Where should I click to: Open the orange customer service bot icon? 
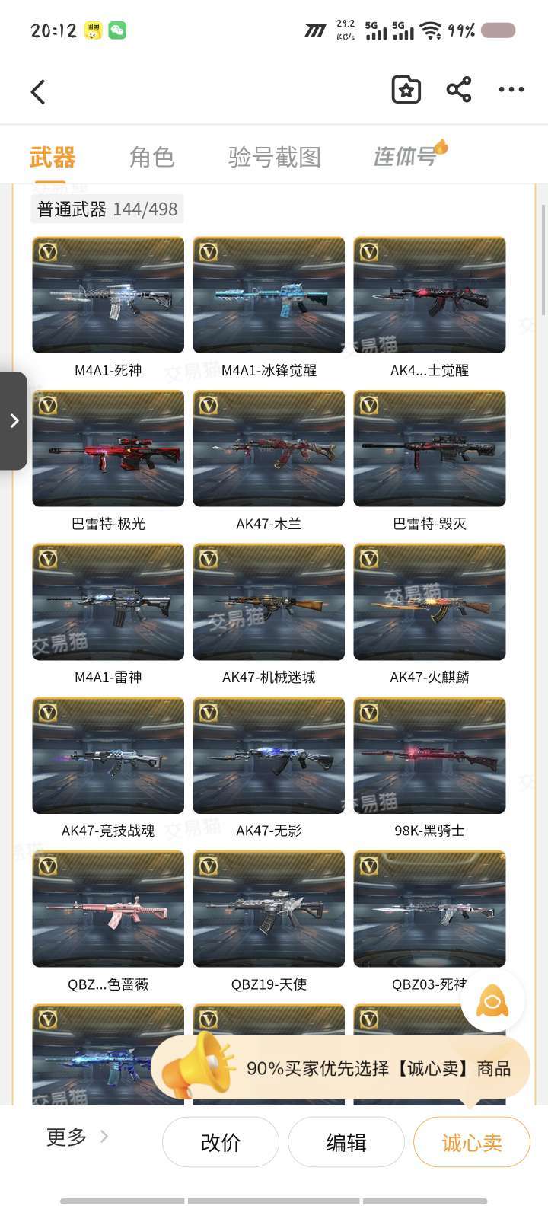click(x=492, y=1000)
